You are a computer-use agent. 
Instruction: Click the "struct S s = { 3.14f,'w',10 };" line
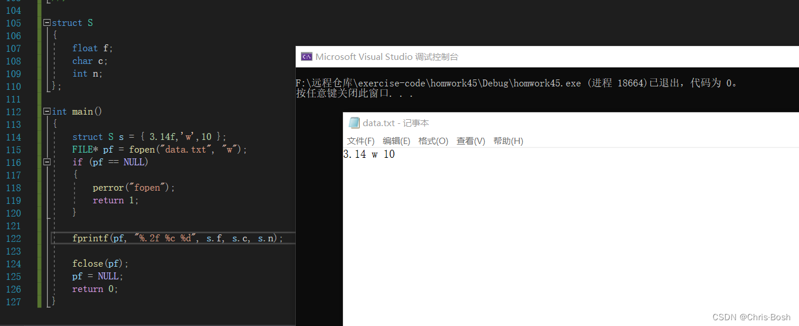149,137
